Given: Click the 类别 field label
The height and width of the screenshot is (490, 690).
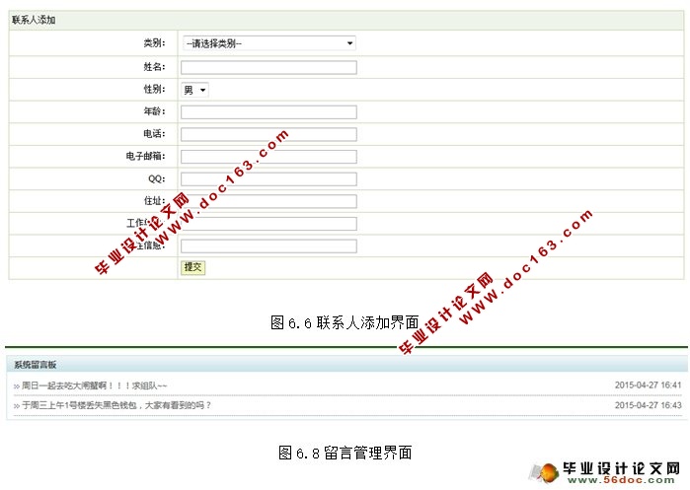Looking at the screenshot, I should click(x=154, y=43).
